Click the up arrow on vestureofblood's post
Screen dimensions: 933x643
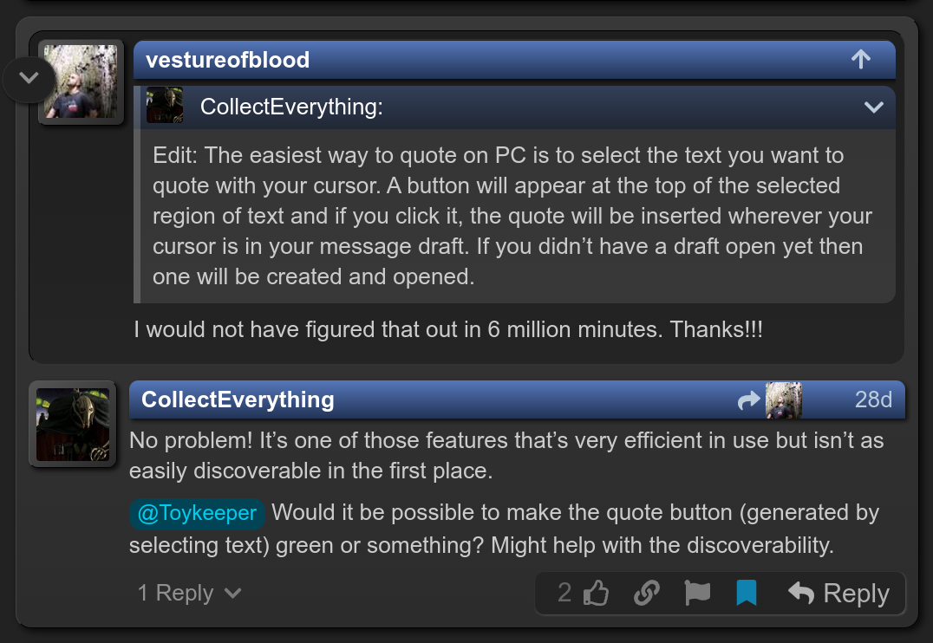click(x=860, y=60)
